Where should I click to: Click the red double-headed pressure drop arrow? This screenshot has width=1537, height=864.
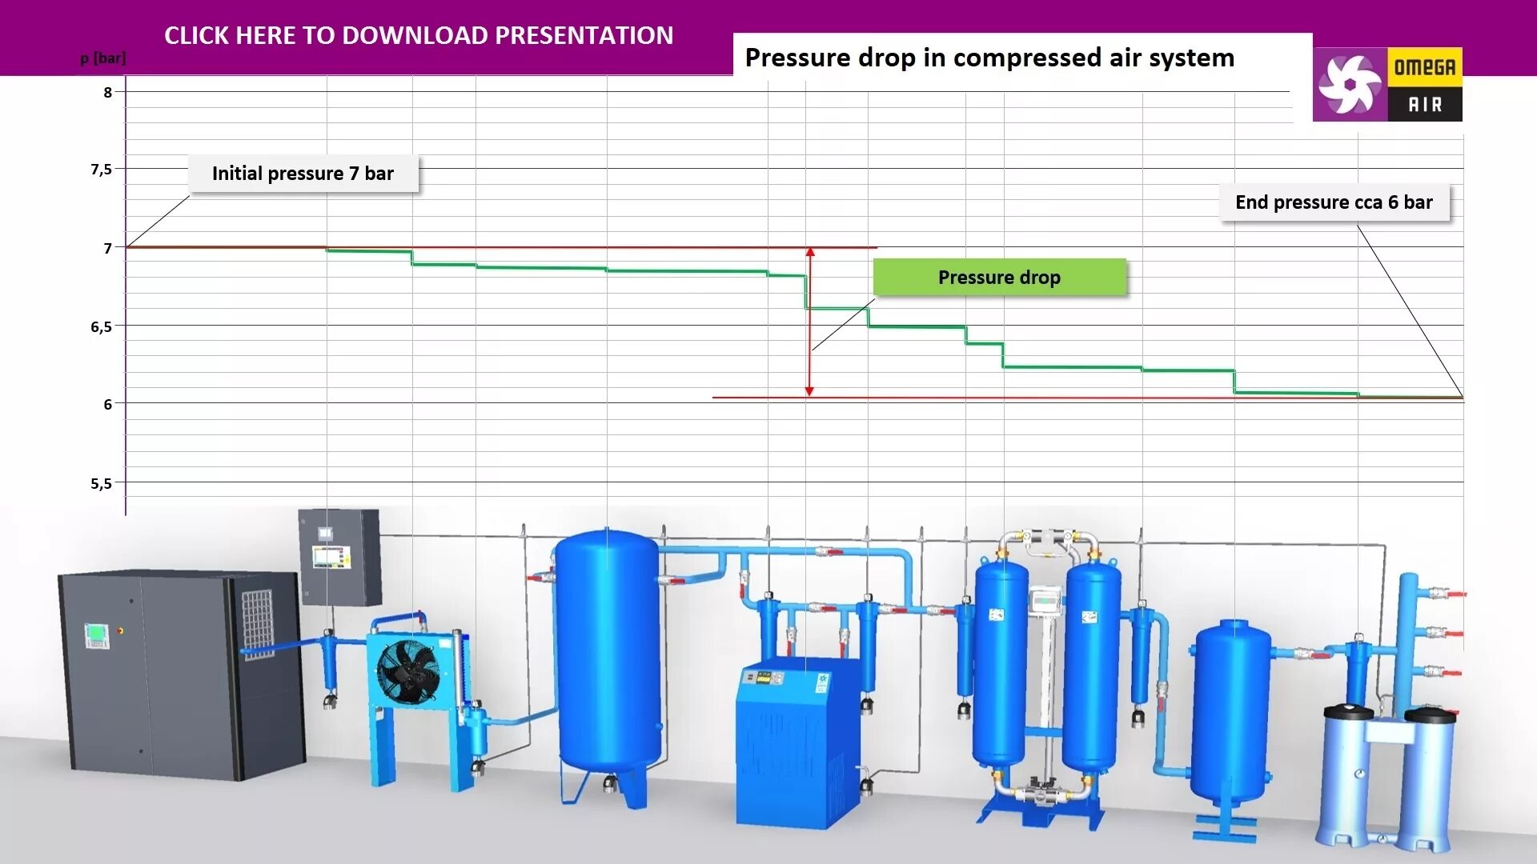(809, 322)
